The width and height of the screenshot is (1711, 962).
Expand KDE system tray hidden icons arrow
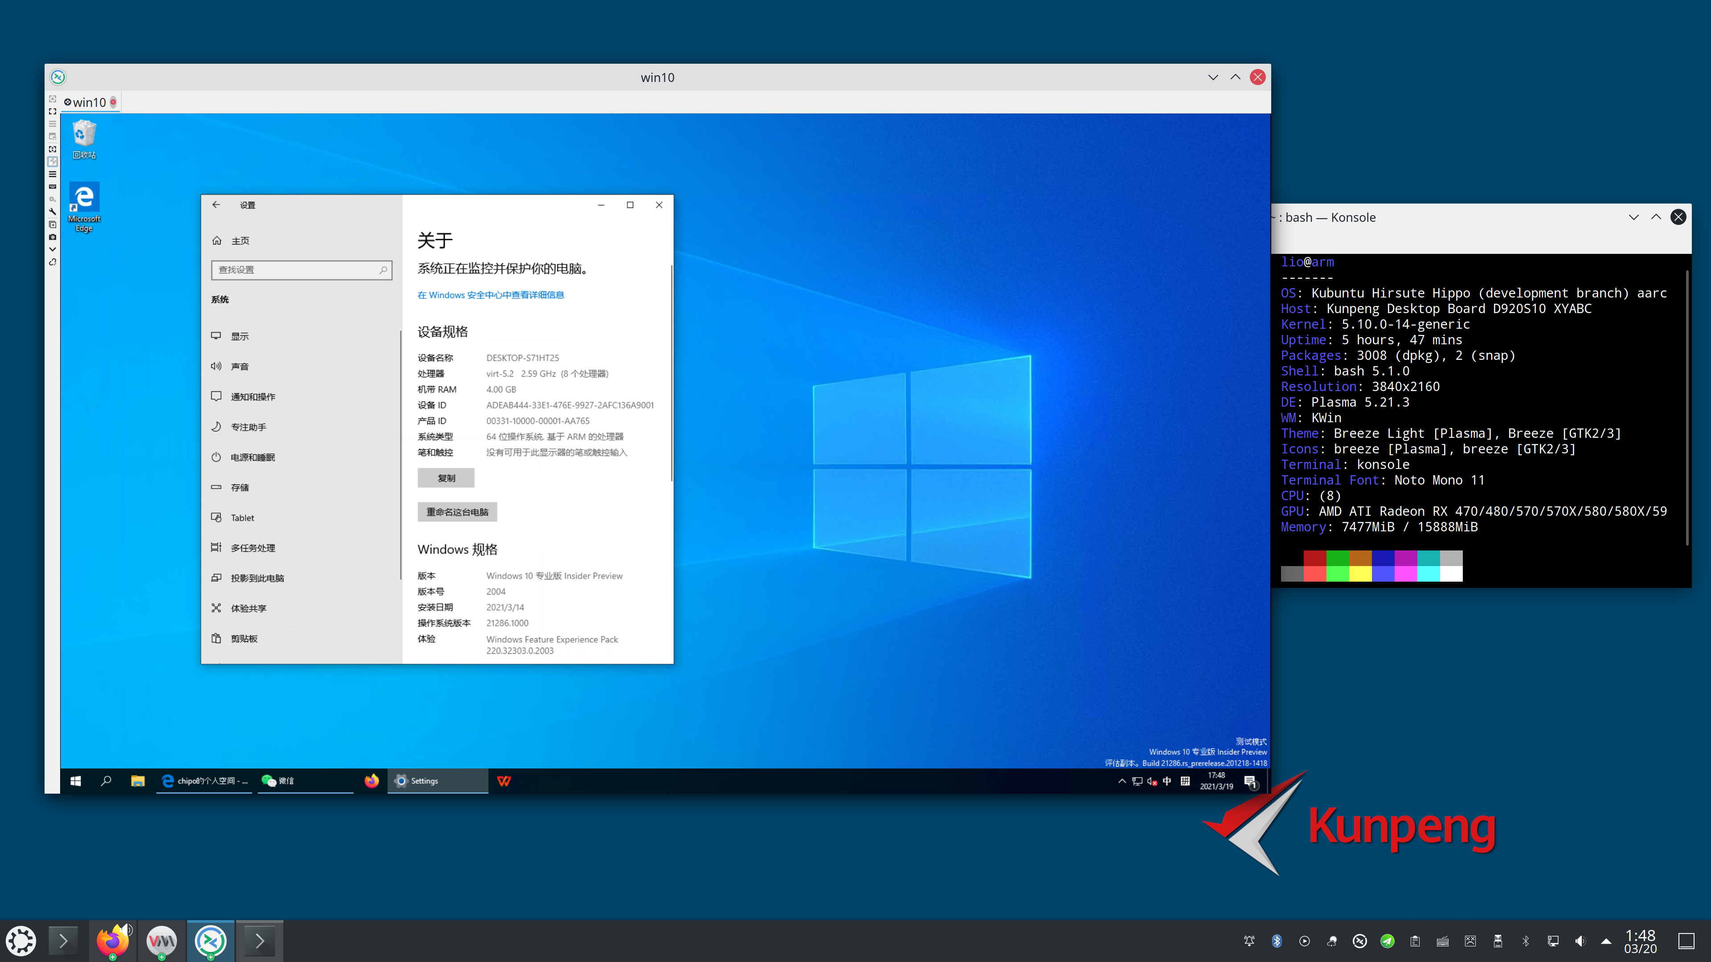tap(1606, 941)
